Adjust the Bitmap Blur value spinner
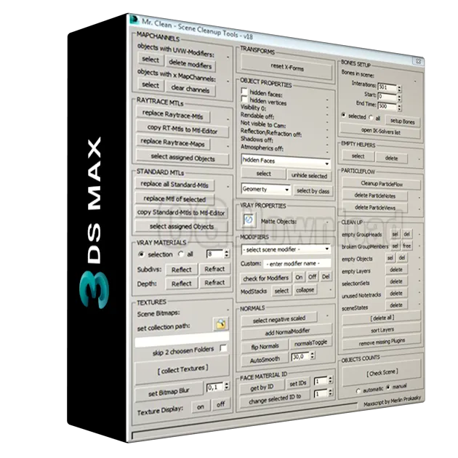458x458 pixels. coord(227,387)
